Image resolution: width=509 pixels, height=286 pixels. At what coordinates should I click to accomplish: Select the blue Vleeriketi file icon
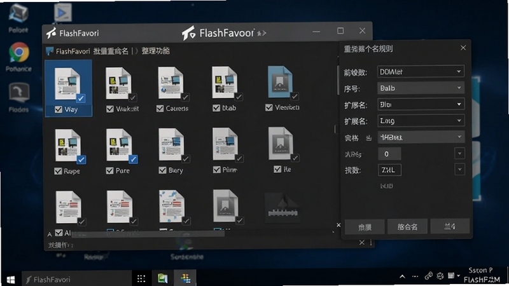tap(281, 82)
